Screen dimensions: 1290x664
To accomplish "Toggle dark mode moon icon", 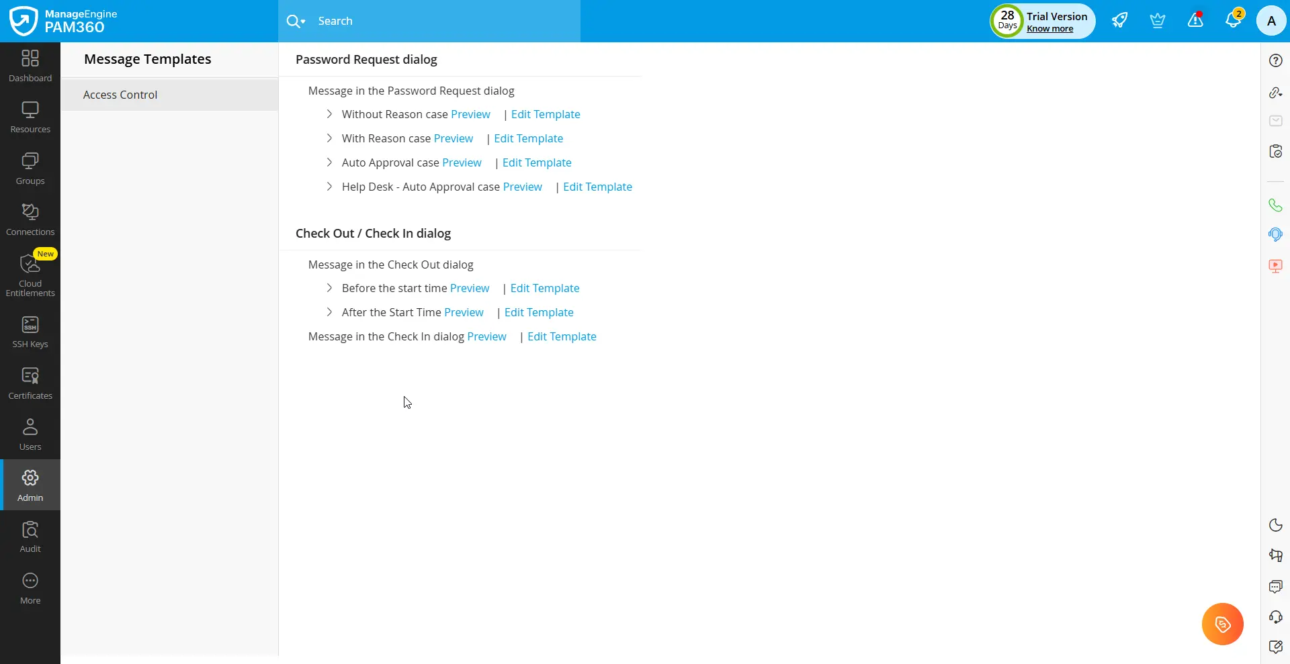I will [1276, 525].
